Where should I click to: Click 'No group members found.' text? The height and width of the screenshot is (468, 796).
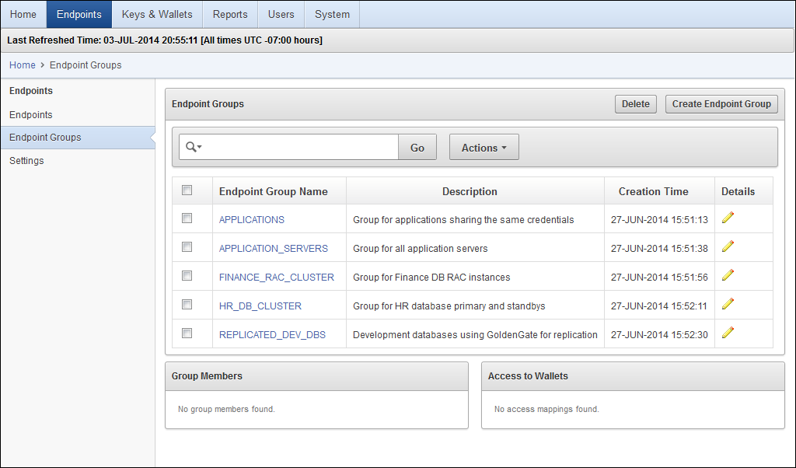[x=226, y=409]
